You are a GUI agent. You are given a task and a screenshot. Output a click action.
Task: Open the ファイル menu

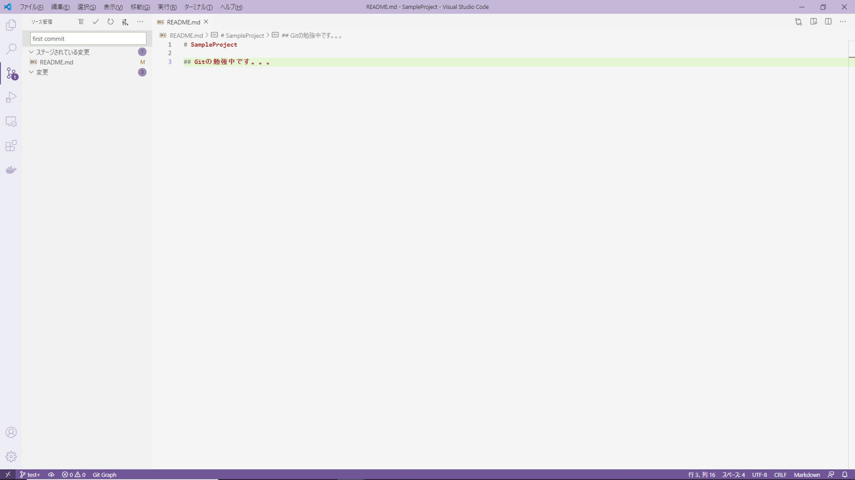(31, 7)
